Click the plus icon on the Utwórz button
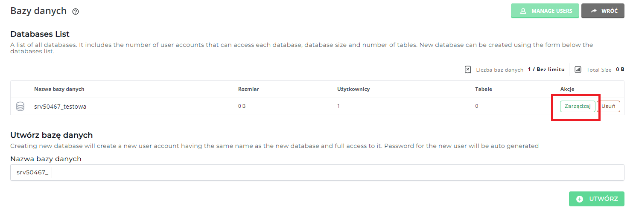 [x=579, y=199]
